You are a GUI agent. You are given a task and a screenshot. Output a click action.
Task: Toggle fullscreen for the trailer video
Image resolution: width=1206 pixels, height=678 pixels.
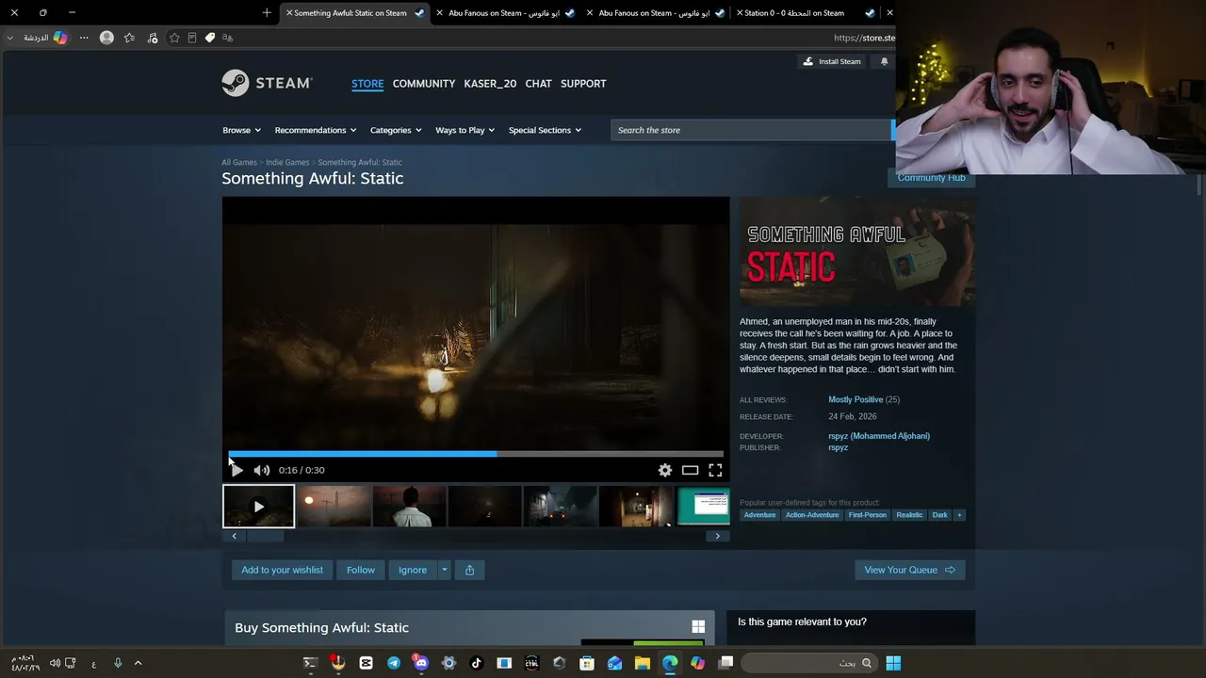716,470
